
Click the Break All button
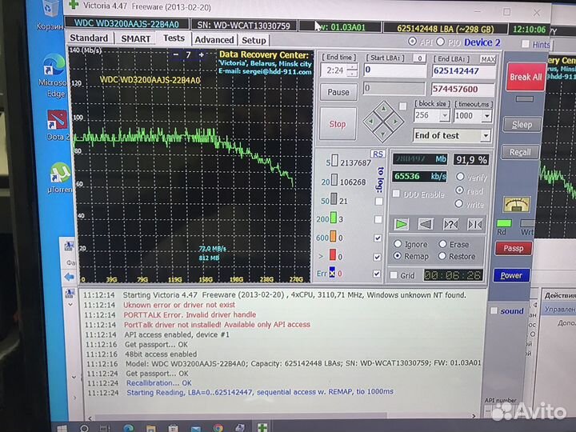[526, 77]
